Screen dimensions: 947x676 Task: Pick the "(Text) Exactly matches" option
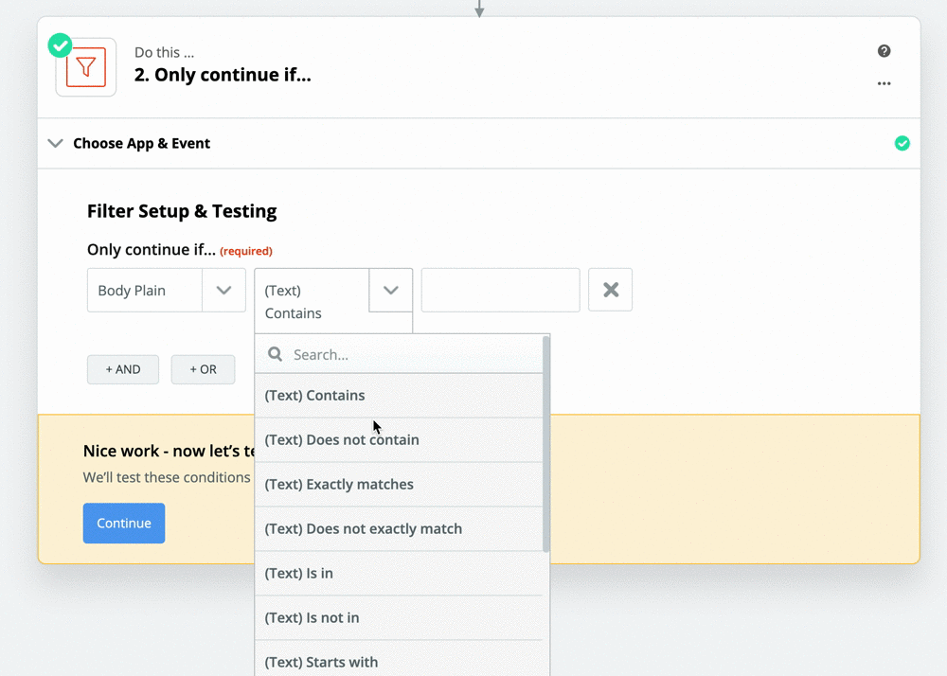339,484
